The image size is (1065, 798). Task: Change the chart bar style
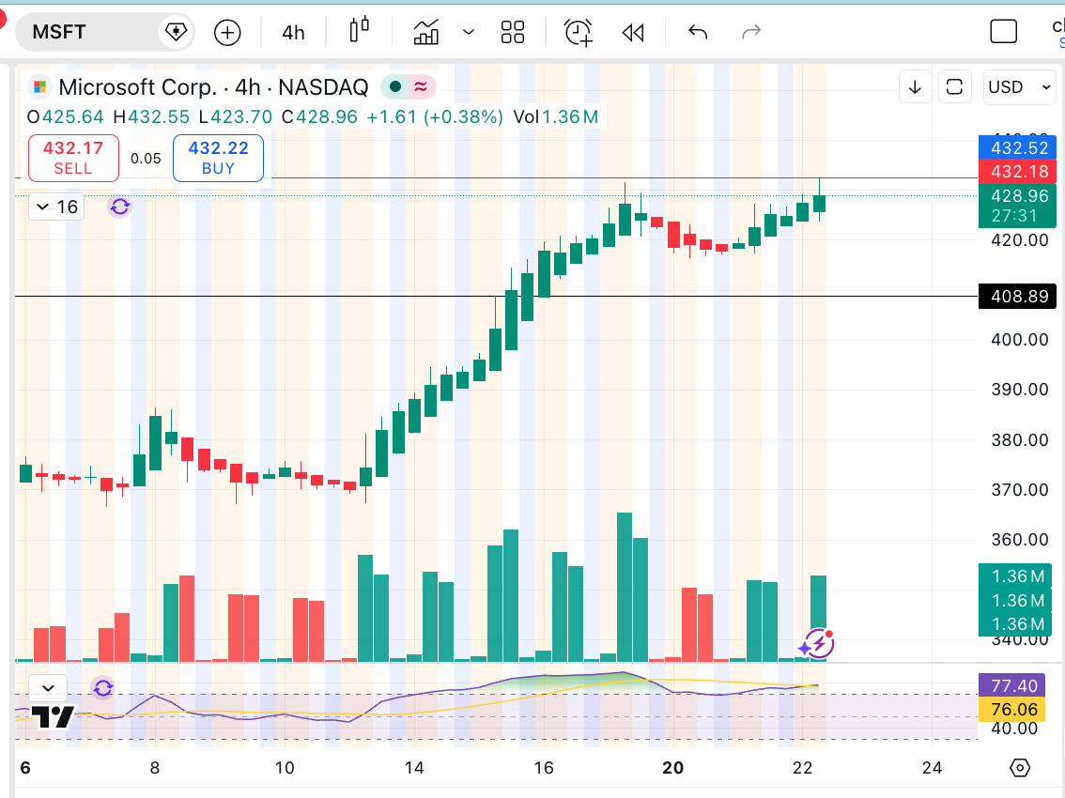tap(358, 31)
